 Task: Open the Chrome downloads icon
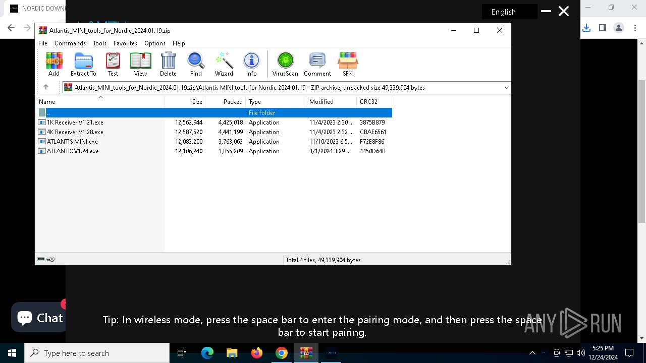coord(586,28)
